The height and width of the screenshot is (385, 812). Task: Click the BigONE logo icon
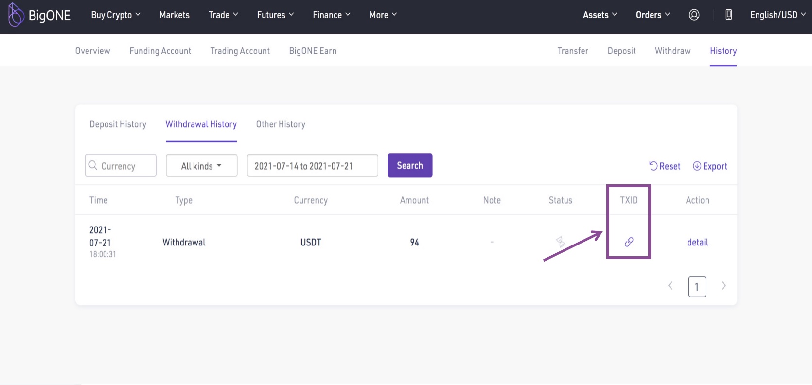(x=16, y=15)
